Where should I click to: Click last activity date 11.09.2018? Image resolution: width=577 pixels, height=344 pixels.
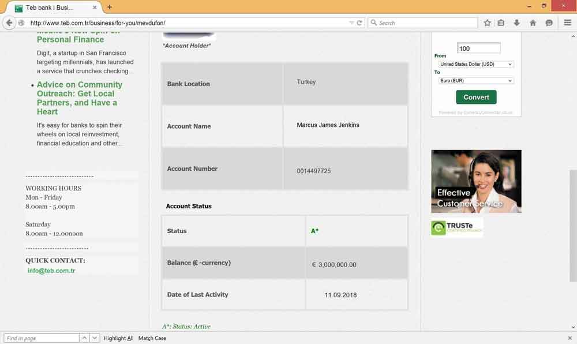[x=340, y=295]
